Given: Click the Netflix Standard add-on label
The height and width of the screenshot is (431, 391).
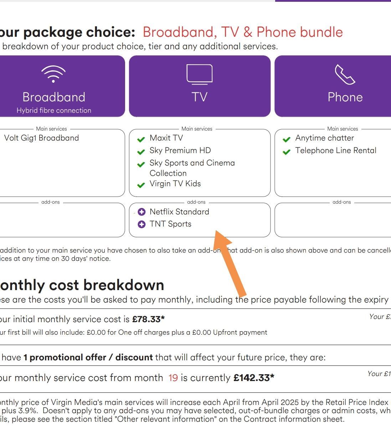Looking at the screenshot, I should pyautogui.click(x=179, y=212).
